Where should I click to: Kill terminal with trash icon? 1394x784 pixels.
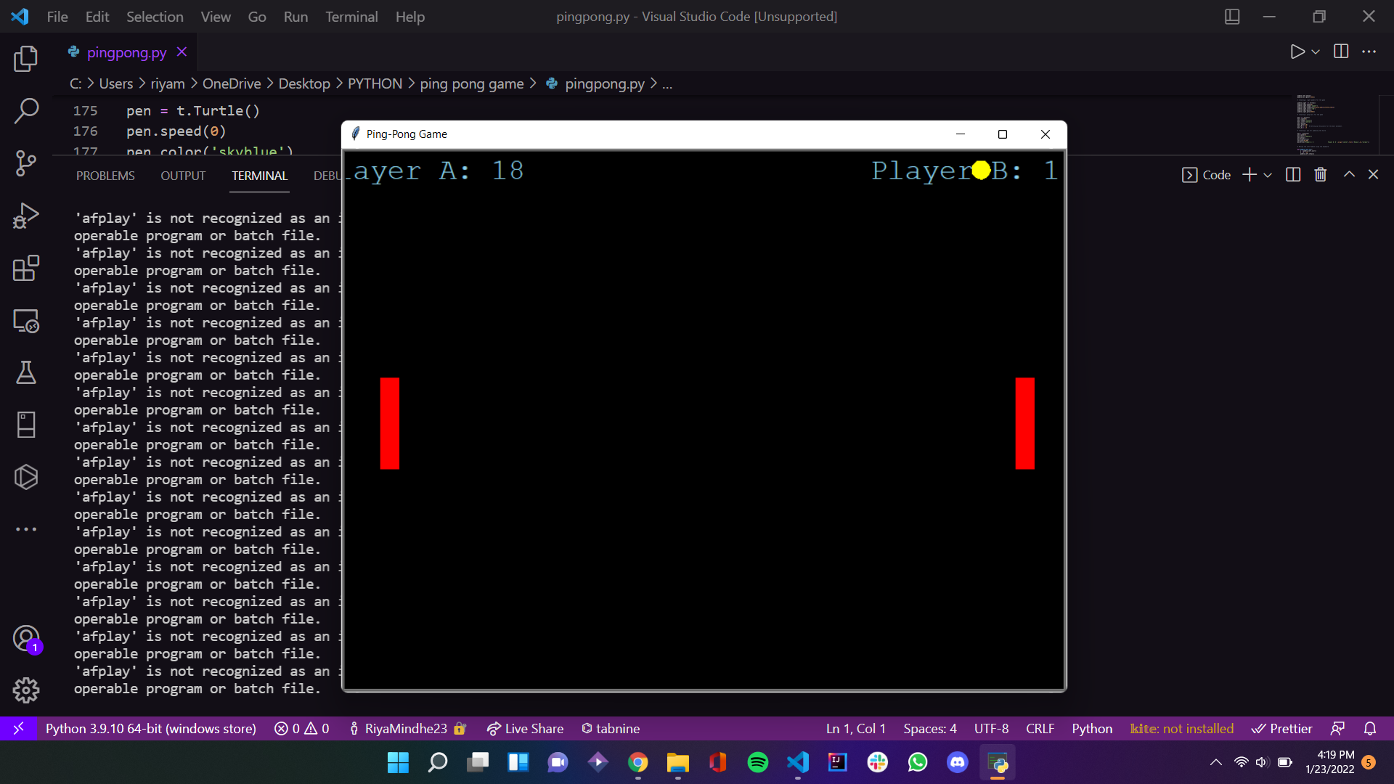pos(1321,175)
